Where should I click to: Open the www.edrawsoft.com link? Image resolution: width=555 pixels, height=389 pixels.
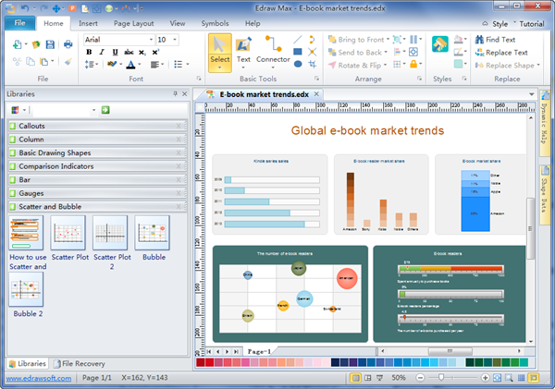pyautogui.click(x=39, y=378)
